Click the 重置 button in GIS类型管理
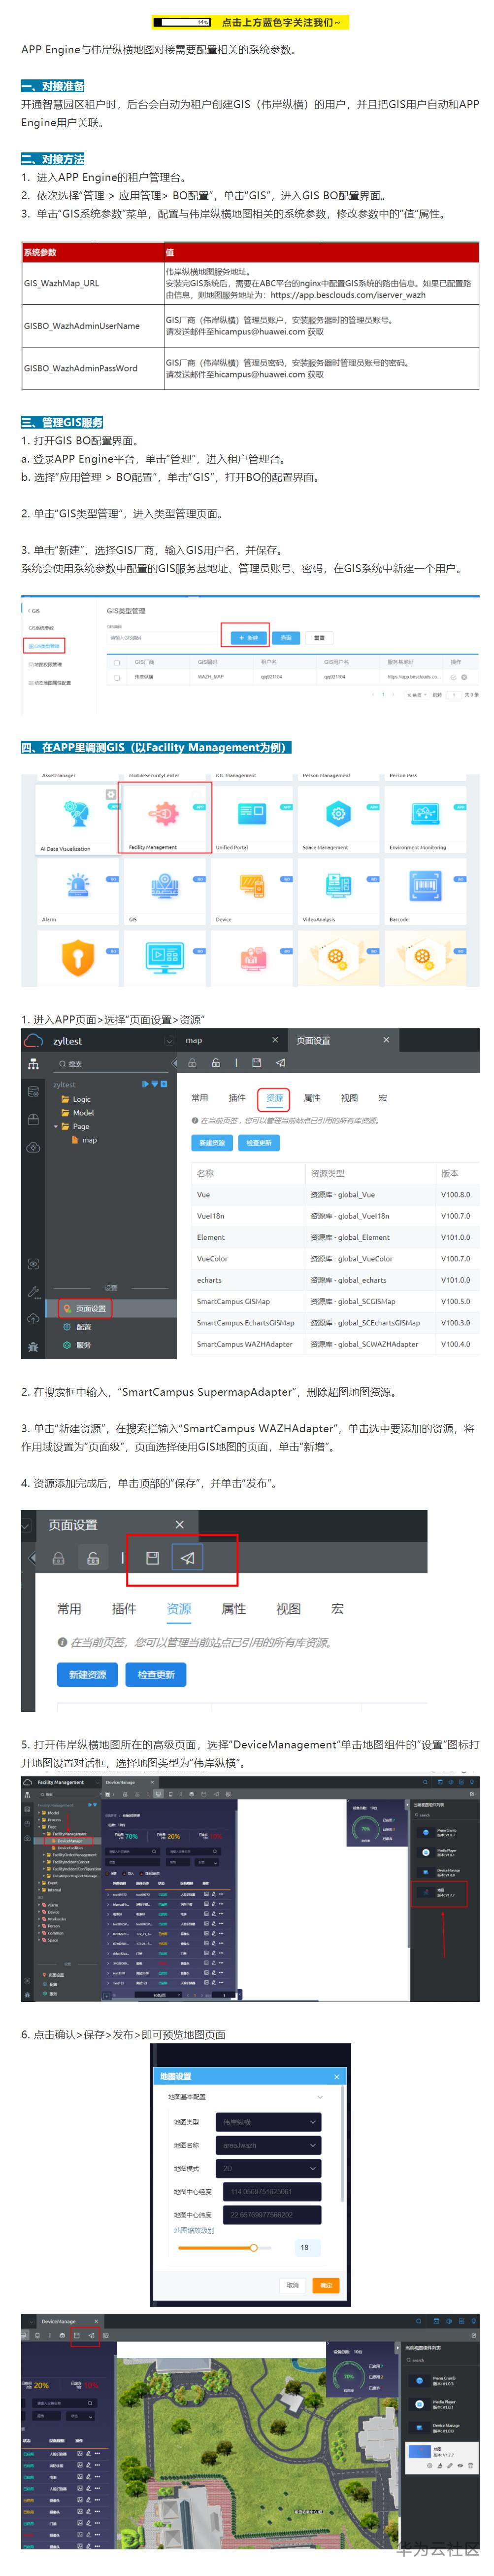Screen dimensions: 494x2576 pyautogui.click(x=319, y=637)
